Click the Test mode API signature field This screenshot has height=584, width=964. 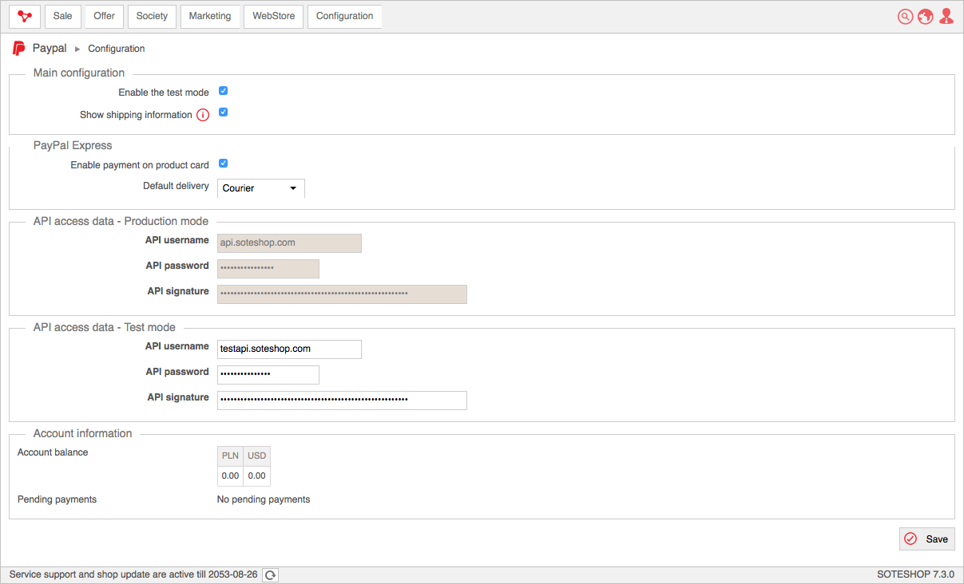[342, 401]
